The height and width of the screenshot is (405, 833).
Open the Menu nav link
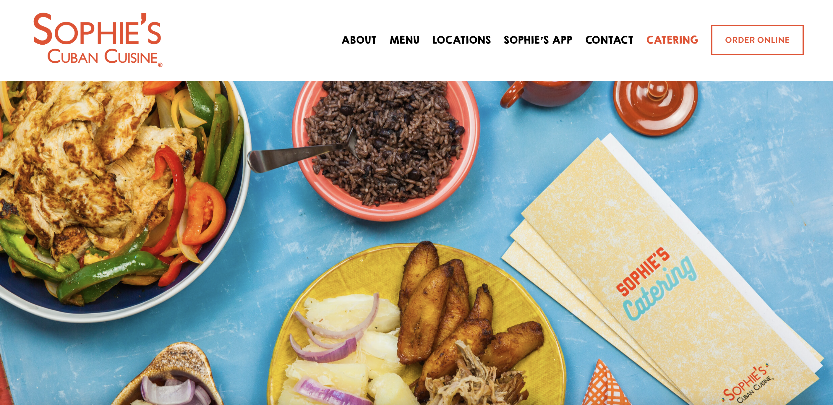point(405,40)
